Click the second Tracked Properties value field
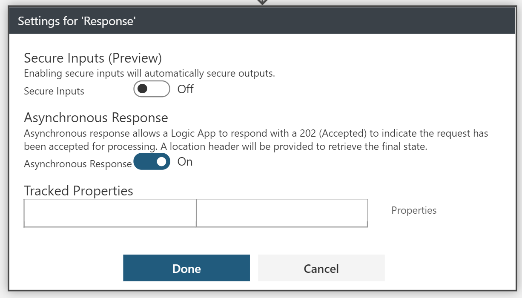Screen dimensions: 522x298 coord(282,213)
